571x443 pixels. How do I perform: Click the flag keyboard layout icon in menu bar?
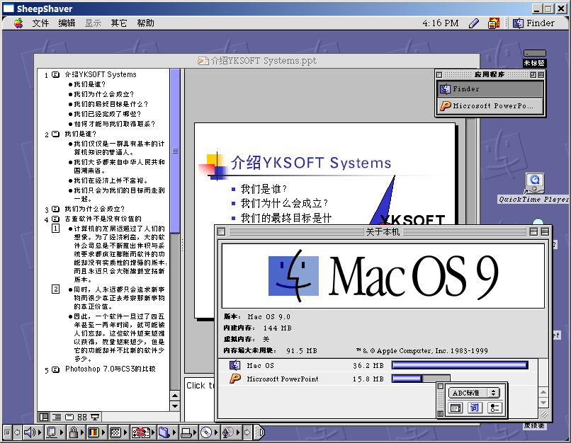tap(494, 23)
